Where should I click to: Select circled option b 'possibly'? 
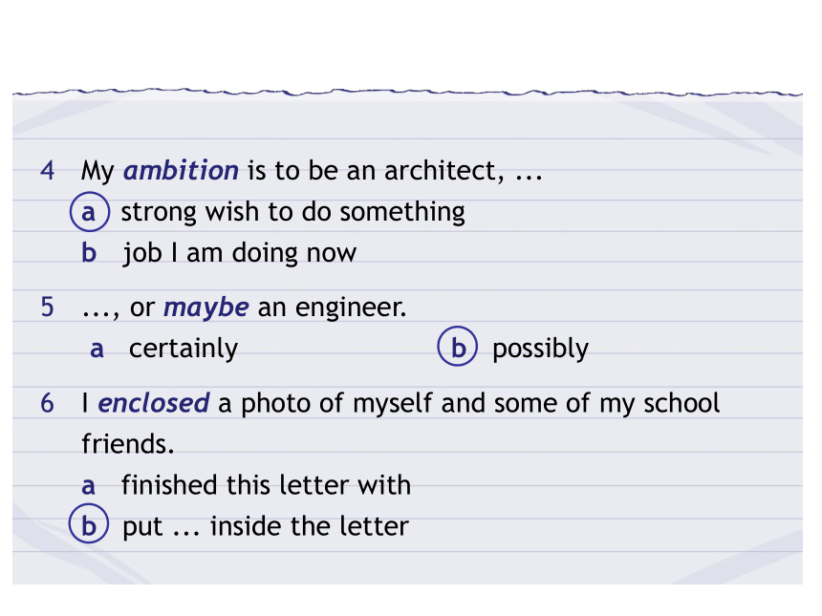(458, 347)
